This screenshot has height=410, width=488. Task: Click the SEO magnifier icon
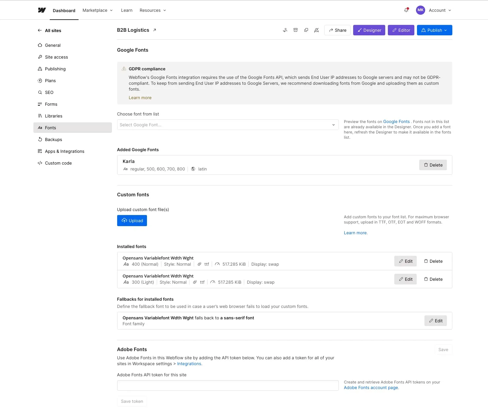pyautogui.click(x=40, y=92)
